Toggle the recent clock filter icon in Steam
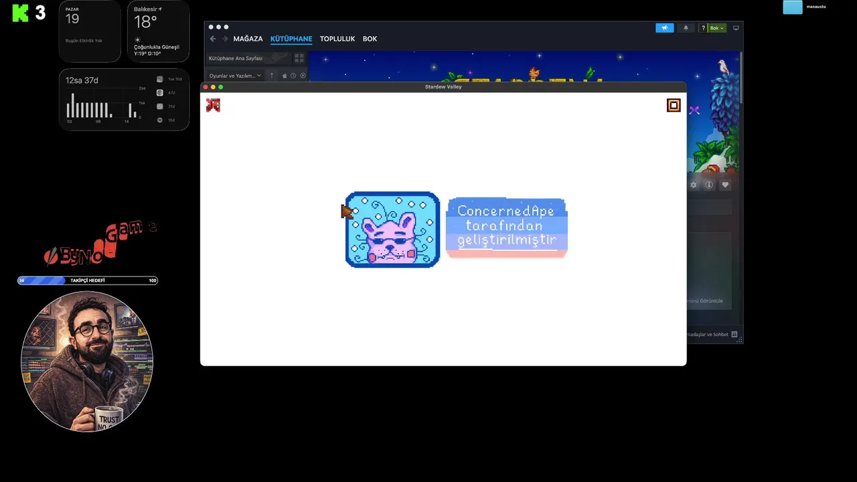The image size is (857, 482). point(293,76)
